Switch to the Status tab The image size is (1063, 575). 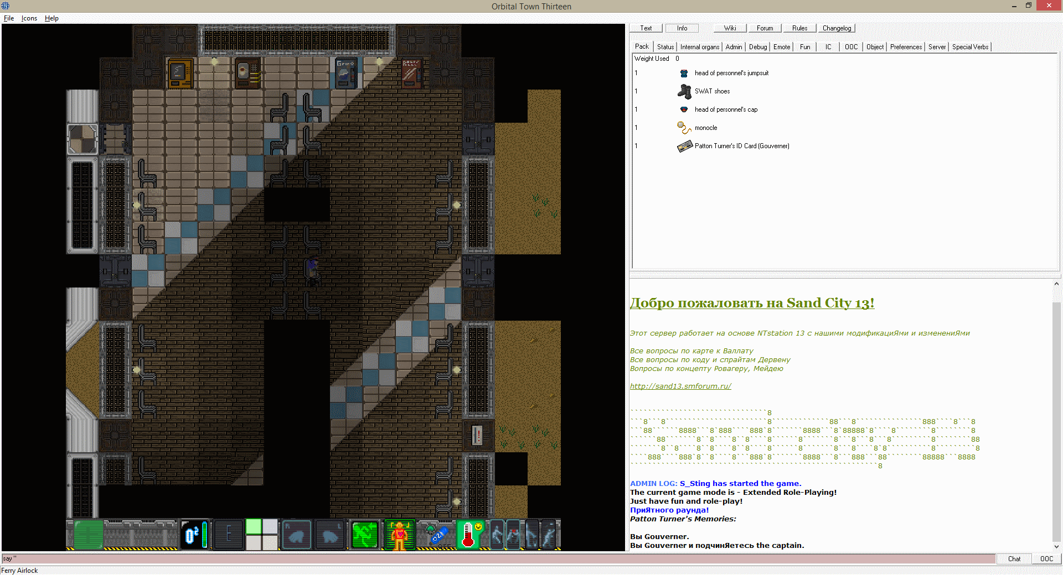pos(665,47)
